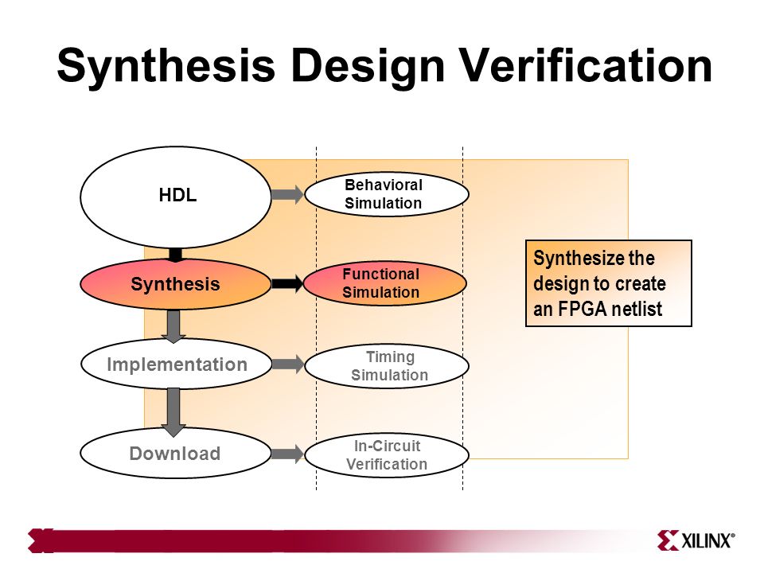Click arrow from Download to In-Circuit Verification
This screenshot has width=764, height=573.
pyautogui.click(x=287, y=454)
